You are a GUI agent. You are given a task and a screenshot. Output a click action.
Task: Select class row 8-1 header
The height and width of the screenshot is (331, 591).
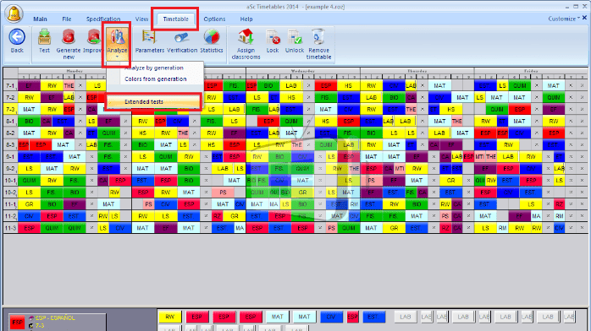point(10,121)
